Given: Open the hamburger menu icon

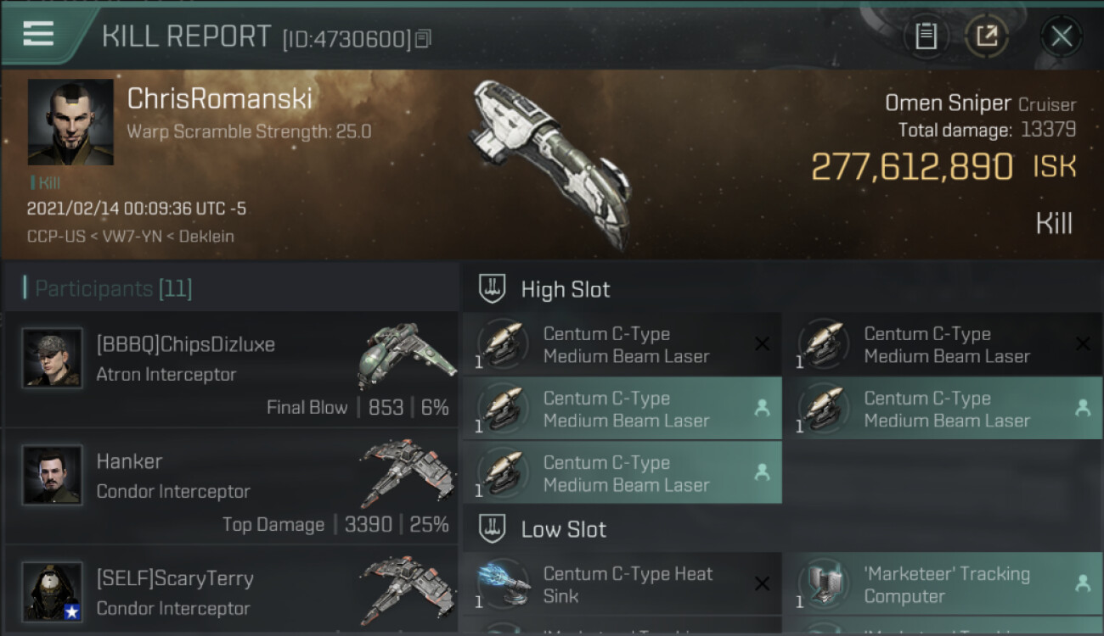Looking at the screenshot, I should tap(38, 34).
